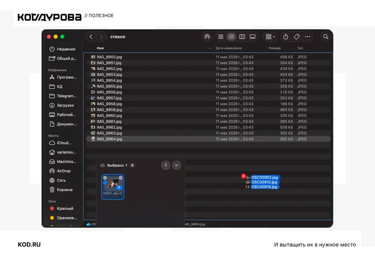Viewport: 375px width, 257px height.
Task: Open the Telegram... folder in sidebar
Action: pyautogui.click(x=63, y=96)
